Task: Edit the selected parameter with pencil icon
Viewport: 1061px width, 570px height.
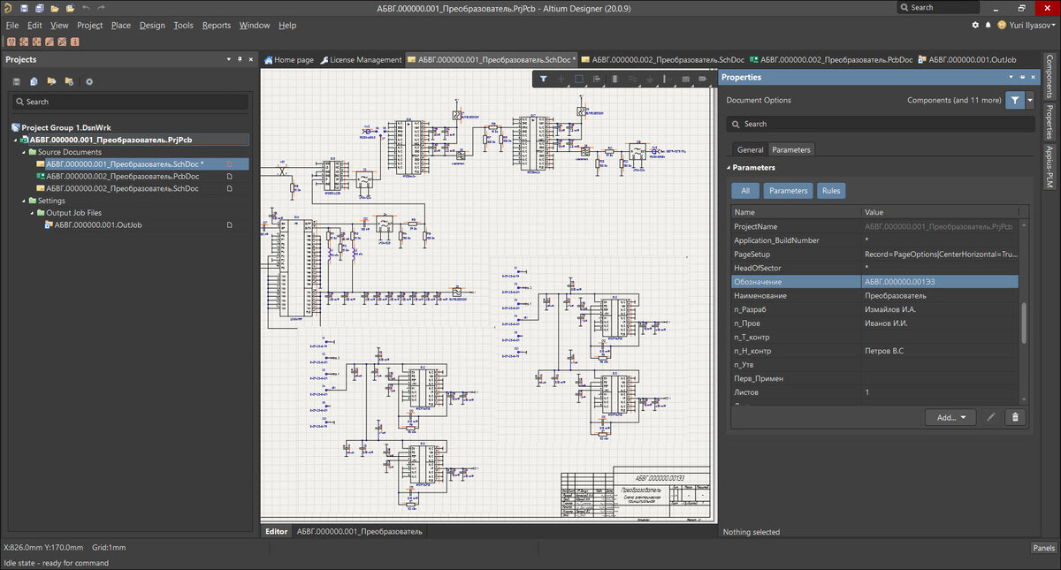Action: coord(991,417)
